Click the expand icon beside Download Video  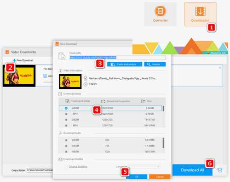pos(60,94)
